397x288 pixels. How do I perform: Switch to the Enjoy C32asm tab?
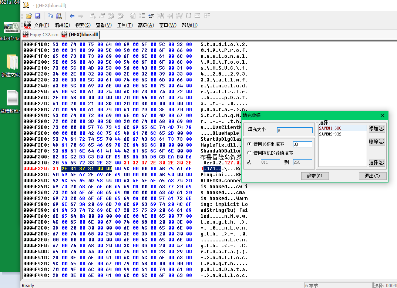tap(40, 34)
